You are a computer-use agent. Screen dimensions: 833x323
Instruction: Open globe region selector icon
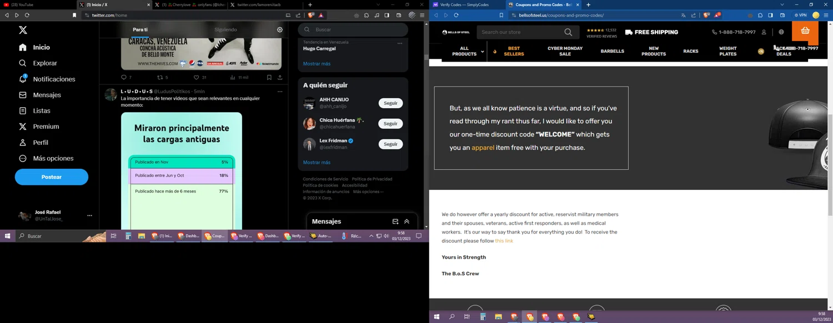[x=781, y=32]
